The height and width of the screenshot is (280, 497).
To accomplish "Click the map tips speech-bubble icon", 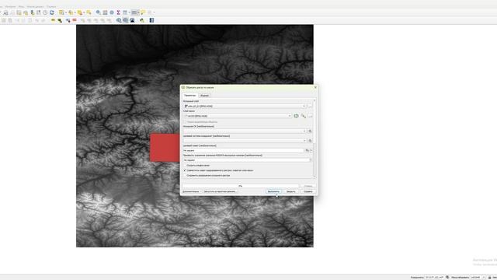I will (143, 12).
